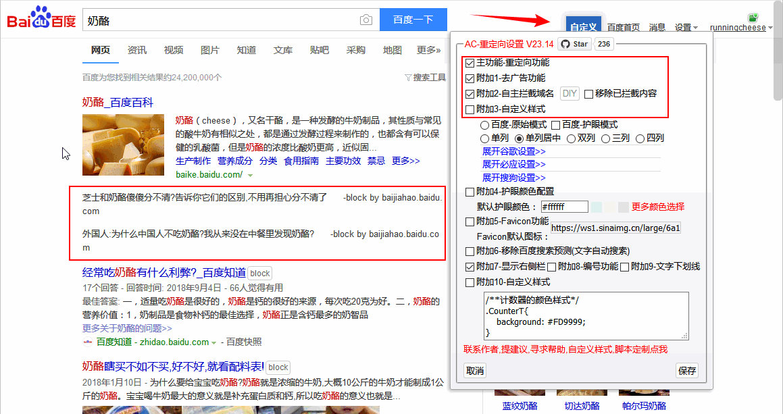
Task: Check 百度-护眼模式 option
Action: pos(556,125)
